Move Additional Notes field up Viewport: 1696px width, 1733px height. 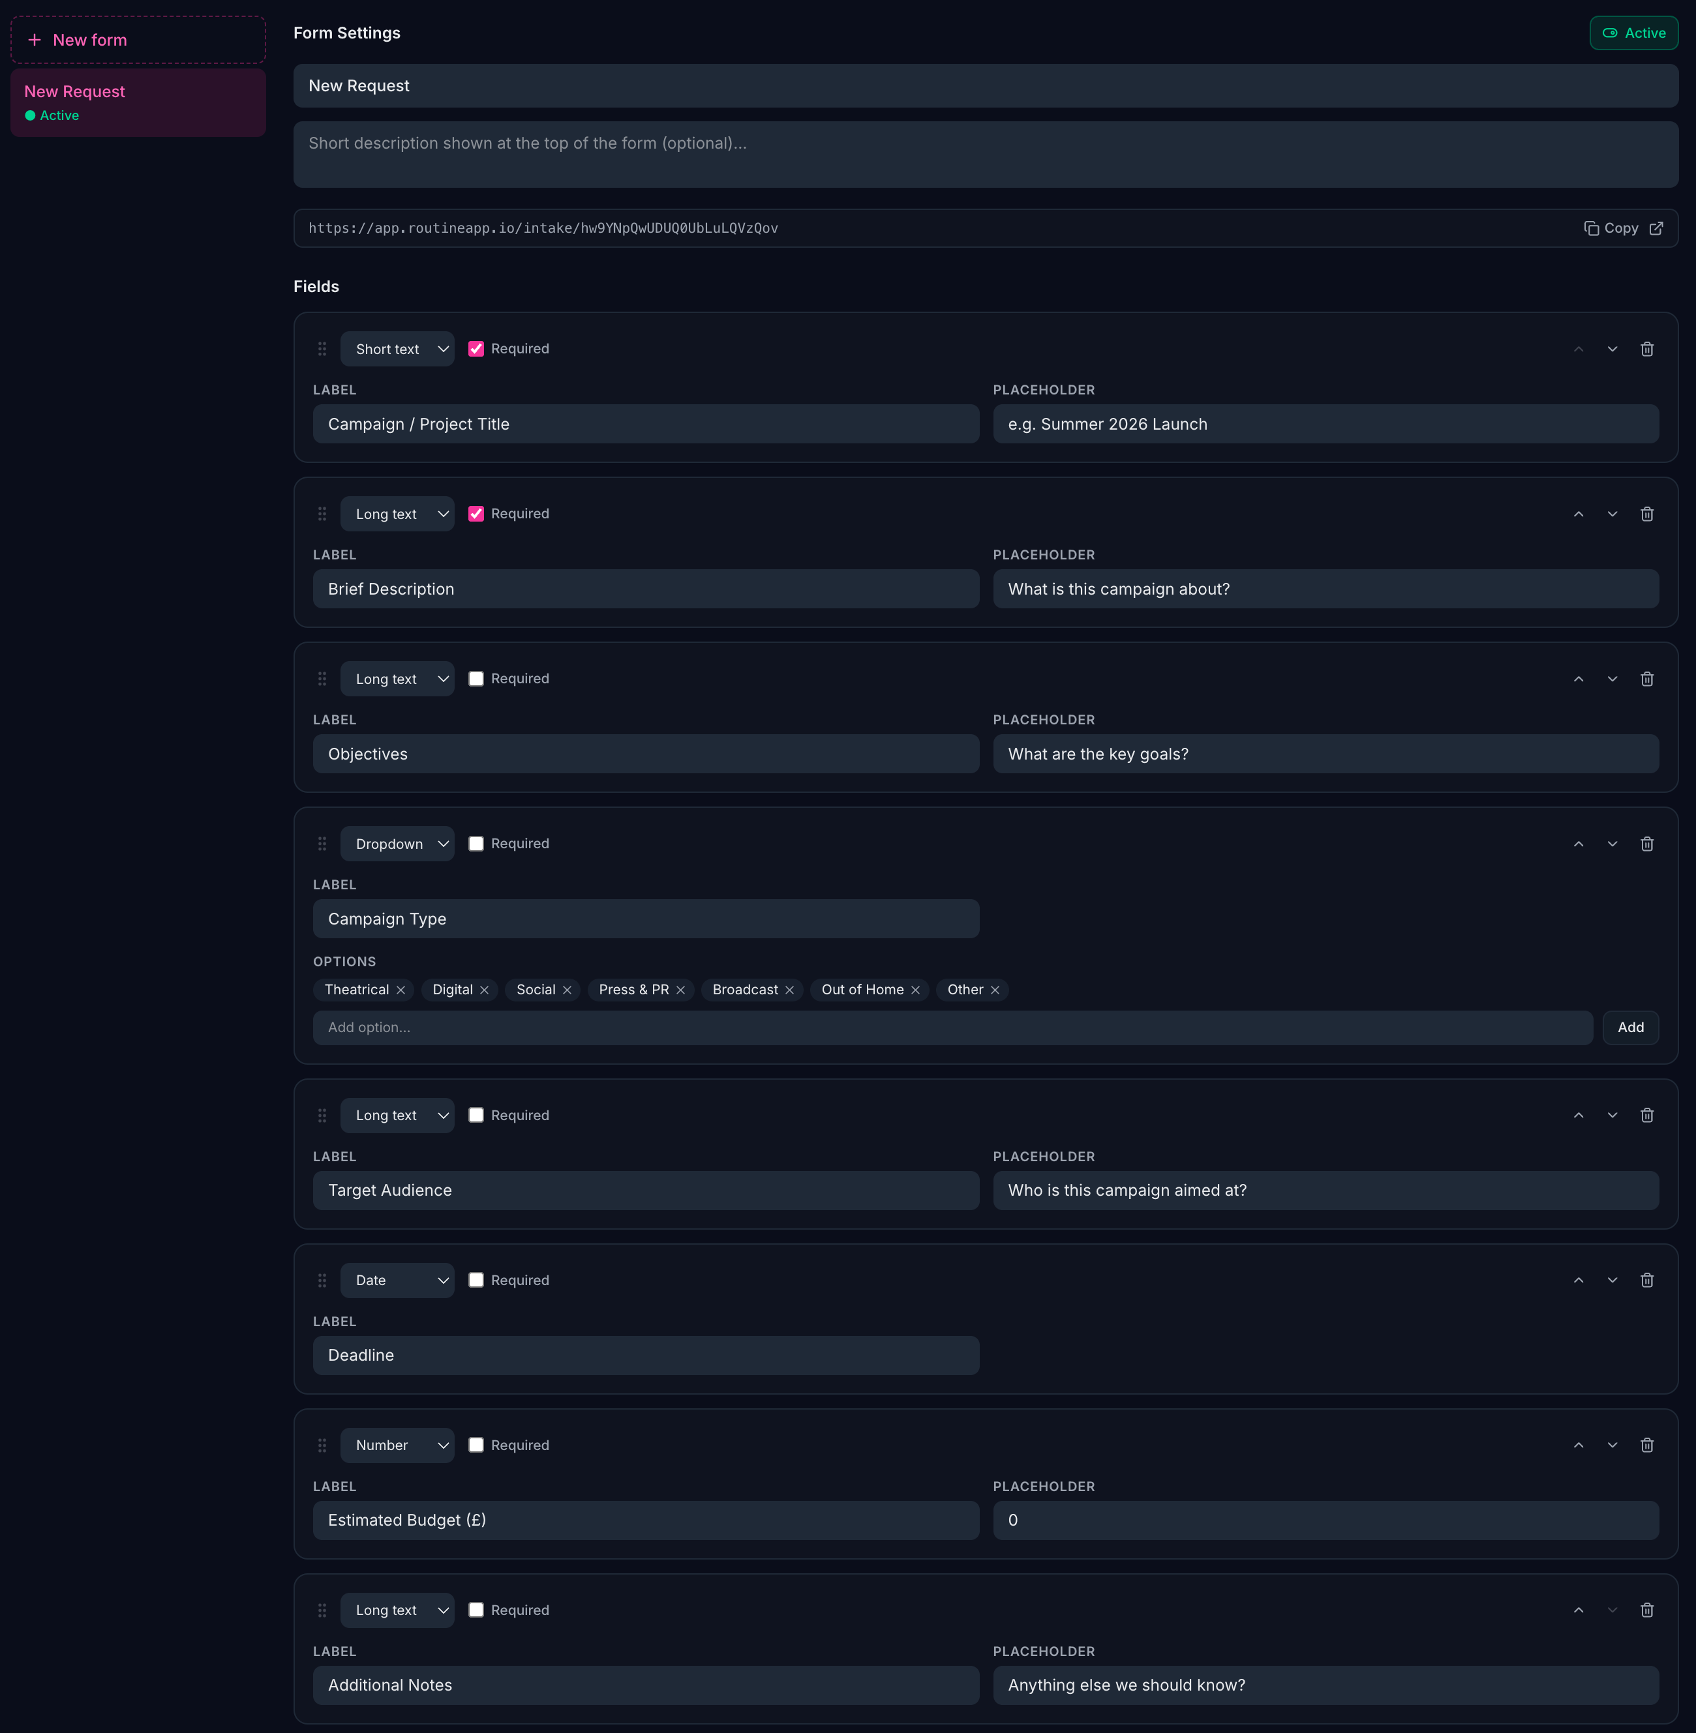tap(1577, 1609)
